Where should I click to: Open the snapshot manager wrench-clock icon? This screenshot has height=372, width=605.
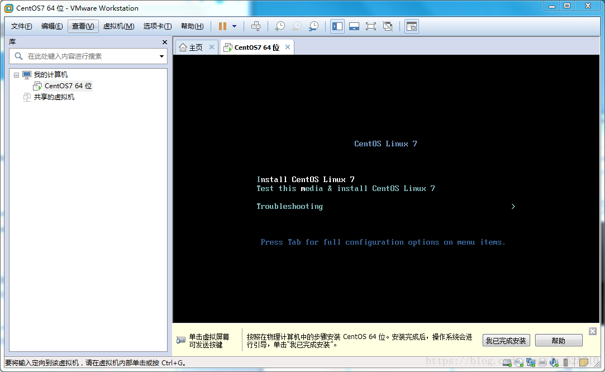[x=313, y=26]
